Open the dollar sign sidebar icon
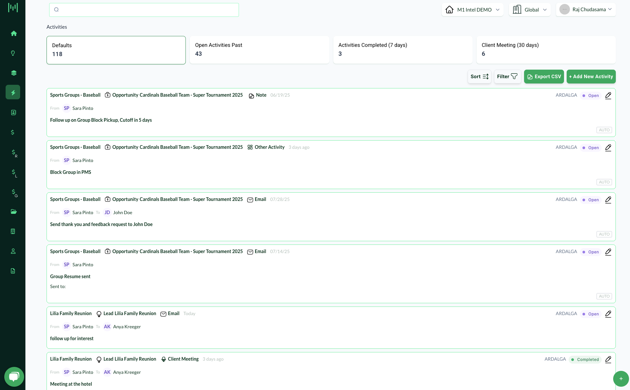 coord(13,132)
